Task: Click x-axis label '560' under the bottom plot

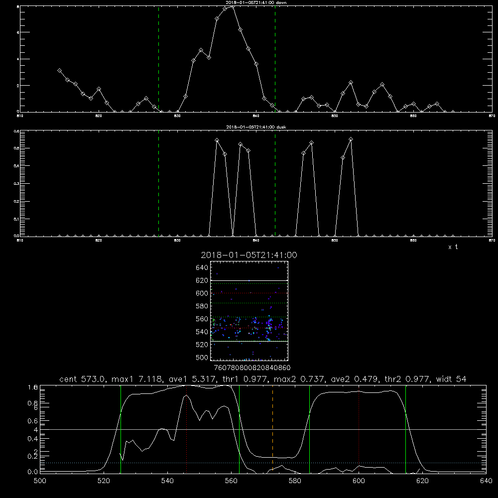Action: point(231,481)
